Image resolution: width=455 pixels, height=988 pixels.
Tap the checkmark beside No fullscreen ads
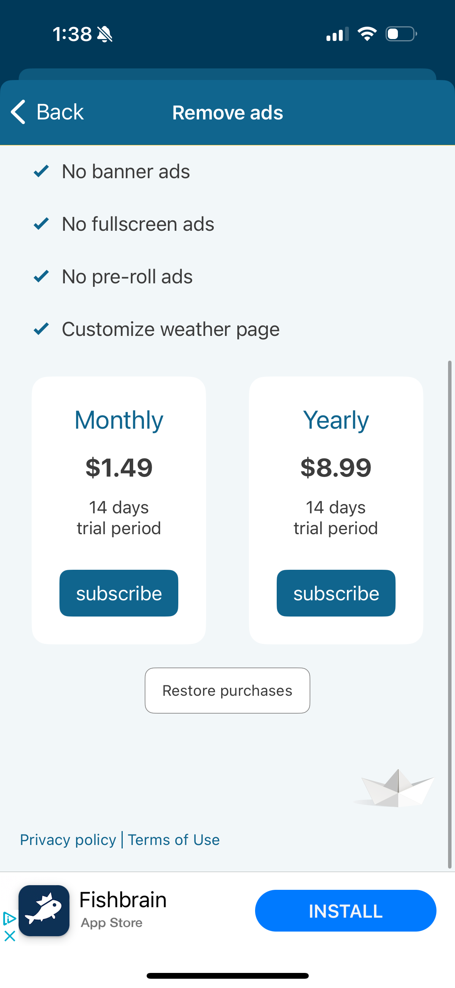[41, 224]
